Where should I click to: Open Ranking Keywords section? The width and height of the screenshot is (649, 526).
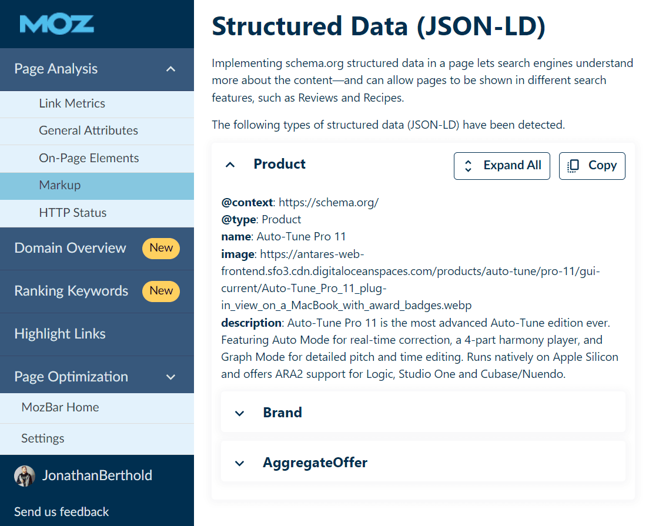point(71,291)
